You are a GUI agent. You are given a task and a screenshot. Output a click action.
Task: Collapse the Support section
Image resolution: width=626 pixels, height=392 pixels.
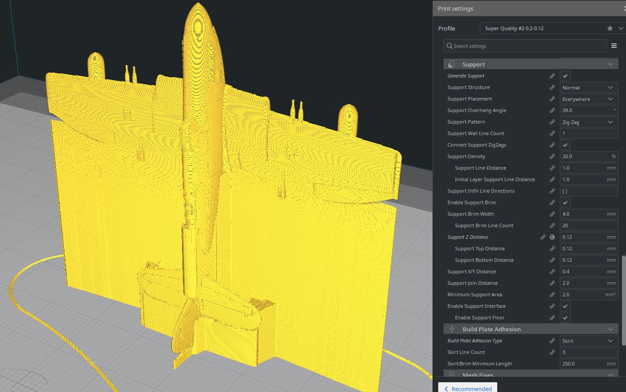610,64
